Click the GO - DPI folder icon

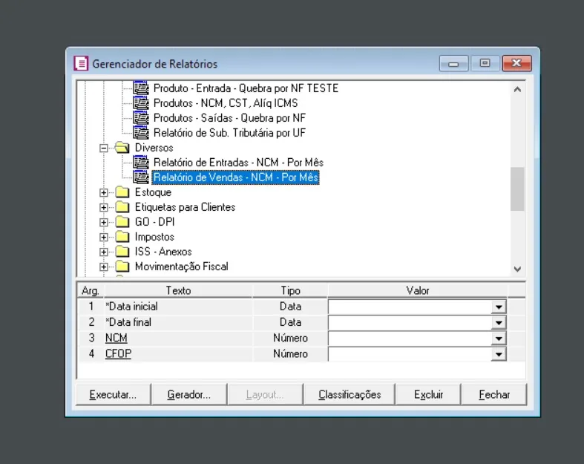pyautogui.click(x=122, y=222)
